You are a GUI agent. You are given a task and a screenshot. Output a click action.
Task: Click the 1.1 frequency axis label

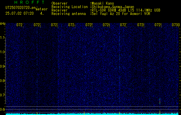[x=3, y=38]
